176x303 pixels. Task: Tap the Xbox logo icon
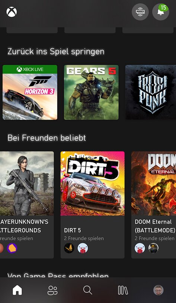[x=12, y=12]
